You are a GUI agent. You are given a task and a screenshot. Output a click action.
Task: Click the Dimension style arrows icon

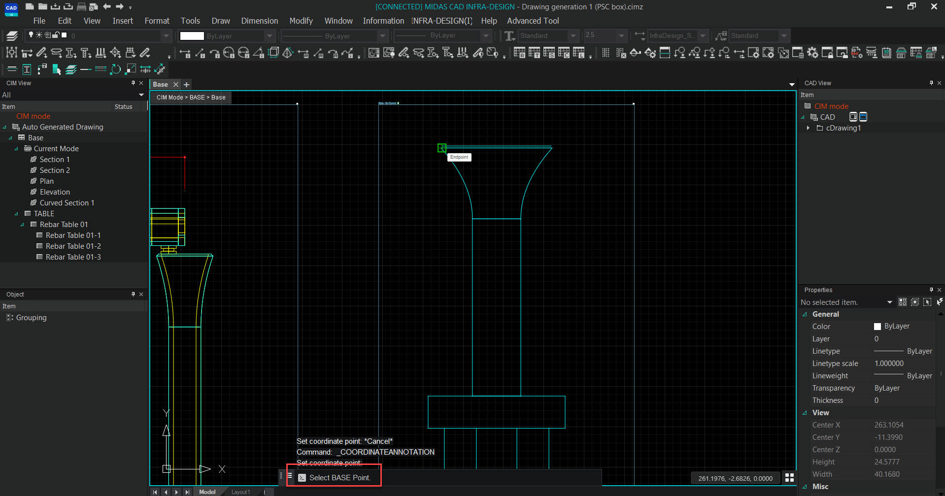(640, 35)
